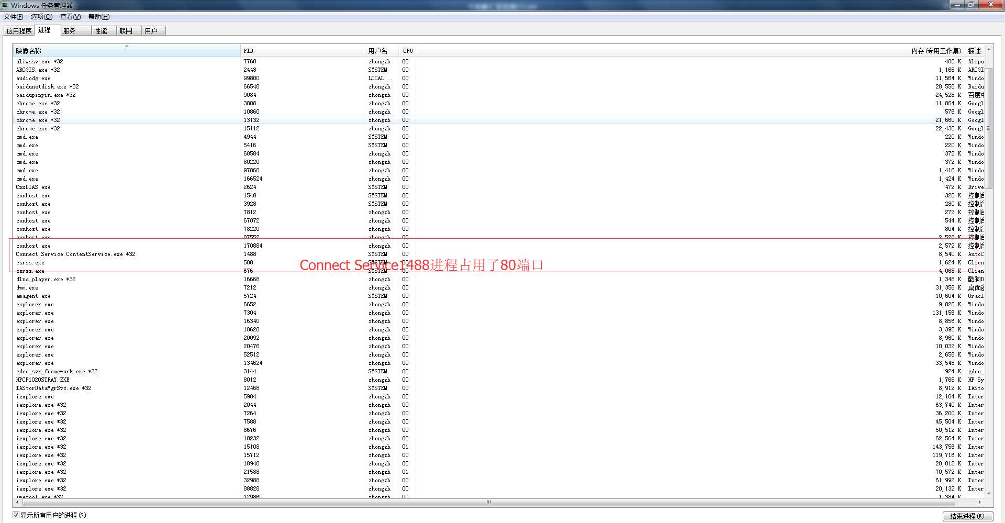Toggle 显示所有用户的进程 checkbox
Screen dimensions: 1005x523
[x=16, y=515]
